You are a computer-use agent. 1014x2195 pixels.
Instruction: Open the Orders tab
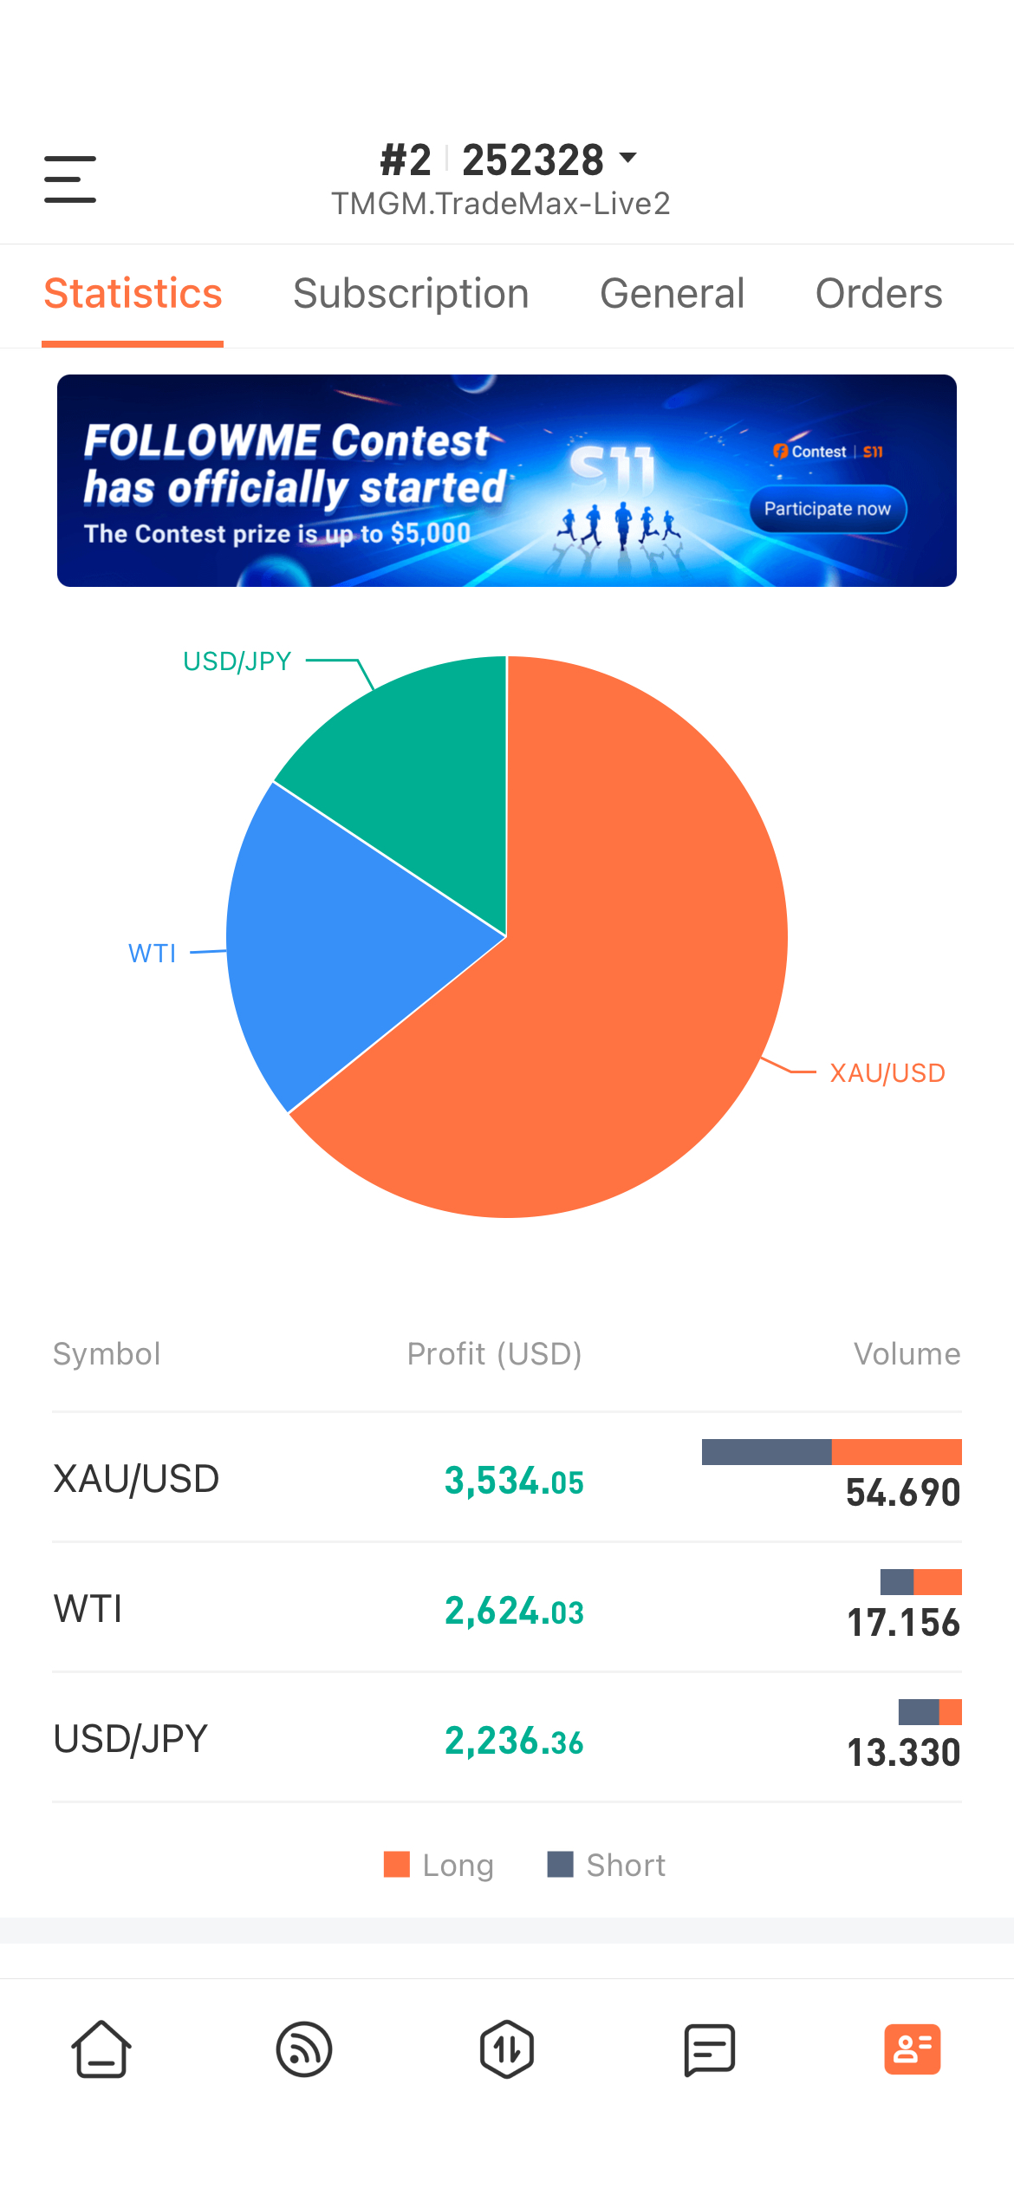click(879, 294)
